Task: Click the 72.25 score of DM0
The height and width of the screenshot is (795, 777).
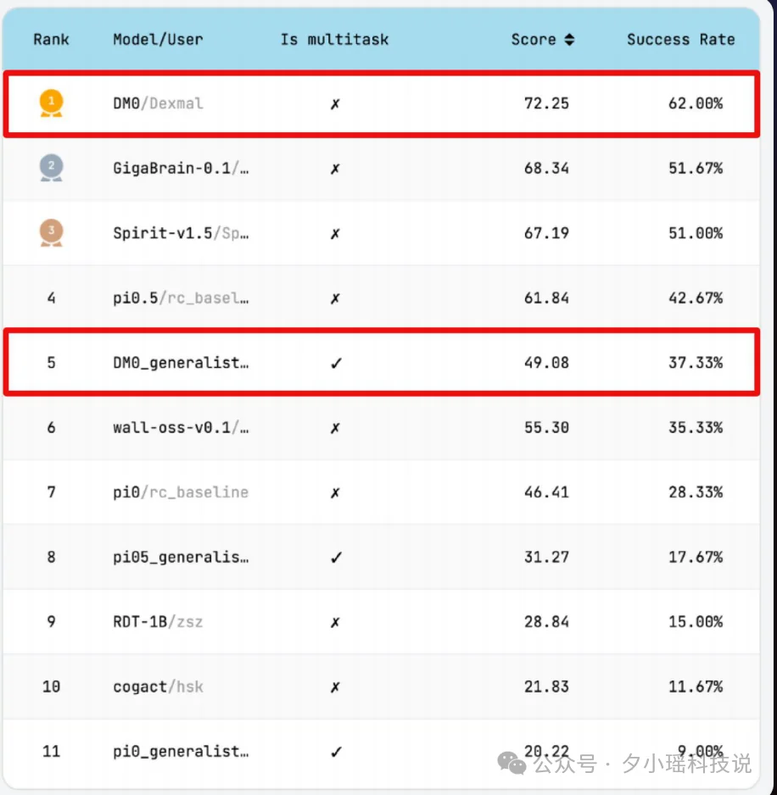Action: [x=546, y=103]
